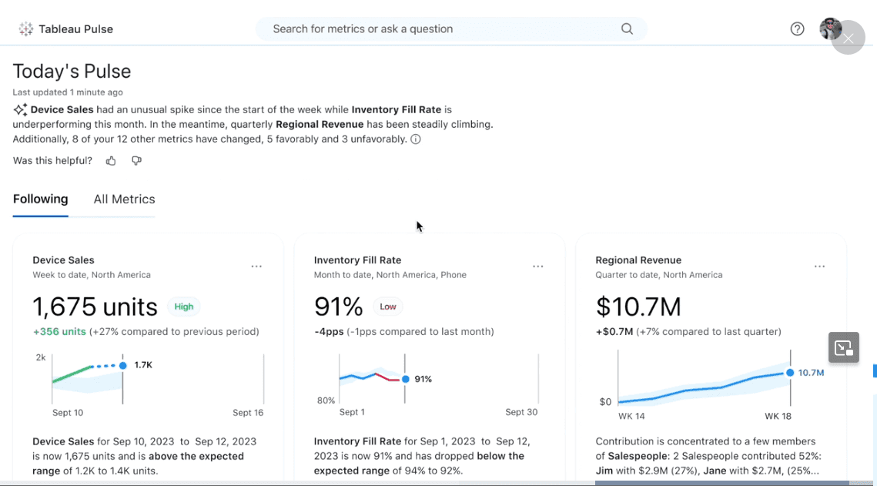The image size is (877, 486).
Task: Click the 'Was this helpful?' label
Action: click(52, 161)
